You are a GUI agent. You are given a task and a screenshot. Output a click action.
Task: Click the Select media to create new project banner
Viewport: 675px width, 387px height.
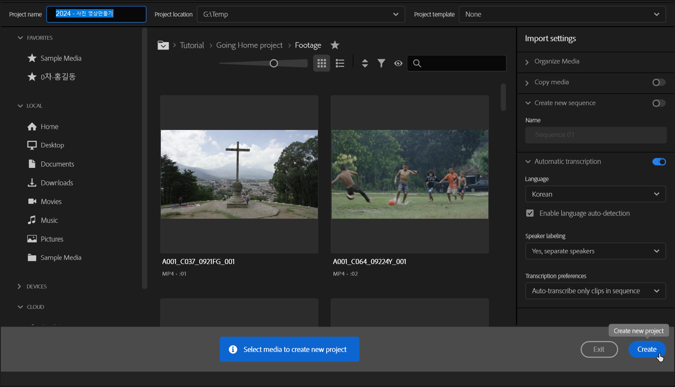[x=290, y=350]
